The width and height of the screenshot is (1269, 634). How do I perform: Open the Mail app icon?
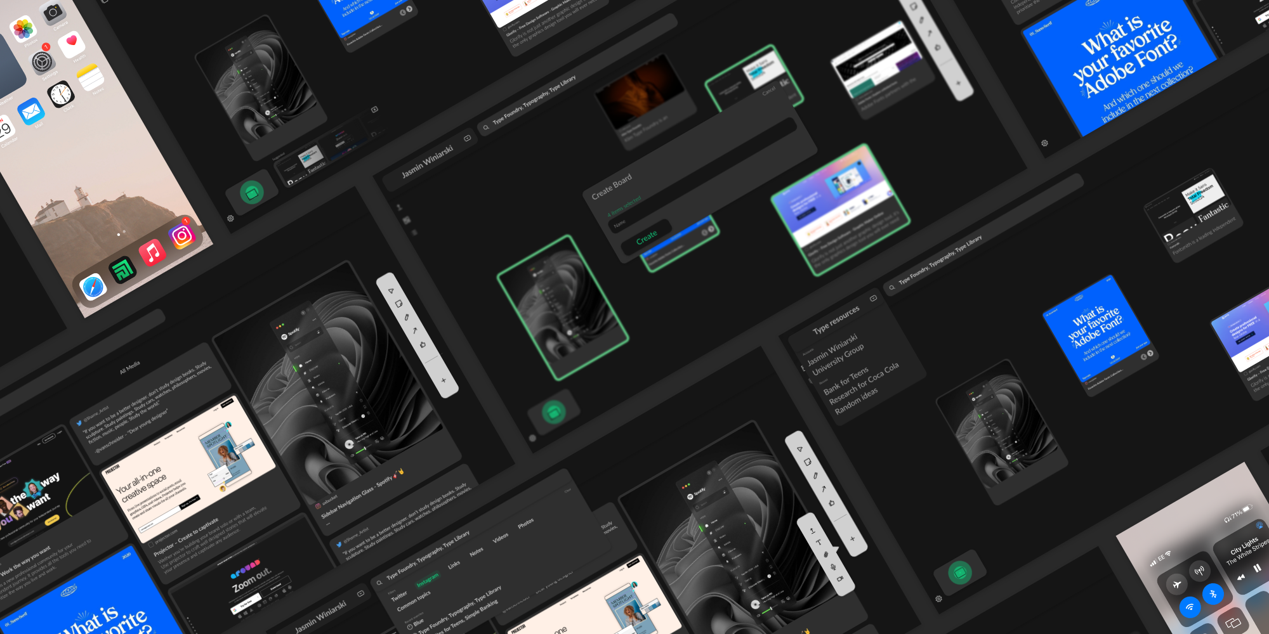(x=31, y=113)
